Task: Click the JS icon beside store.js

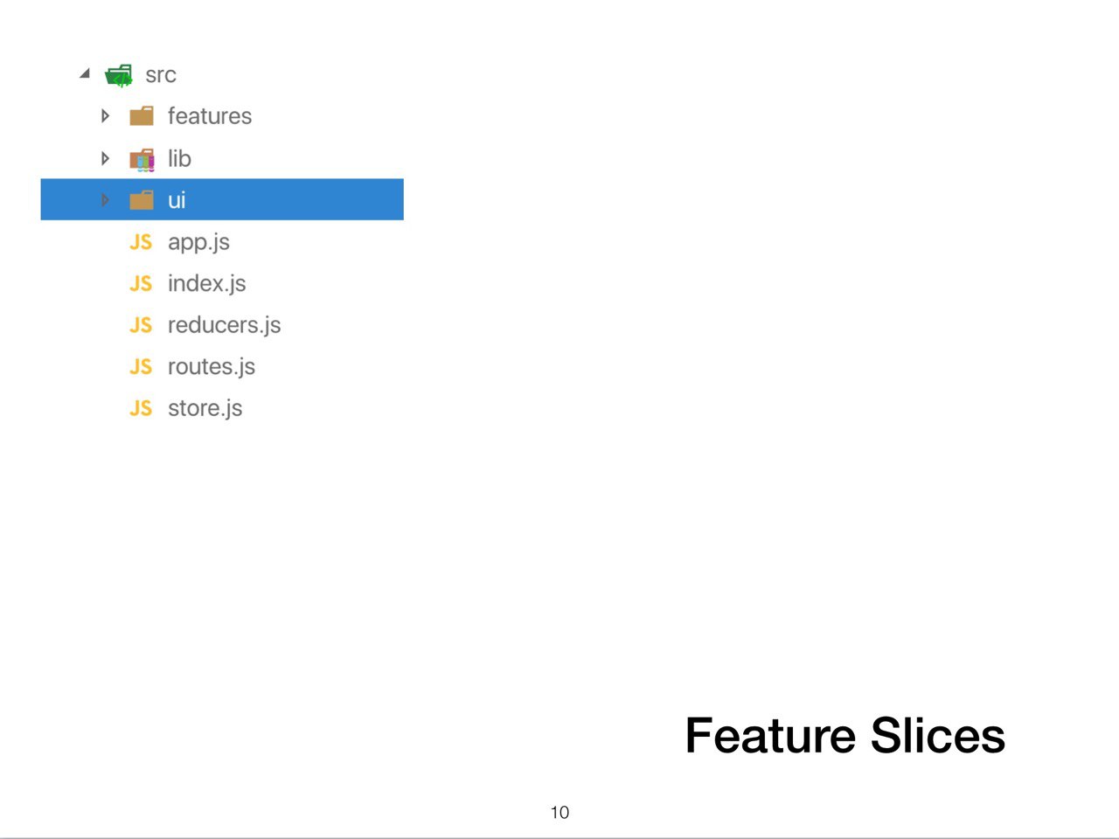Action: 141,408
